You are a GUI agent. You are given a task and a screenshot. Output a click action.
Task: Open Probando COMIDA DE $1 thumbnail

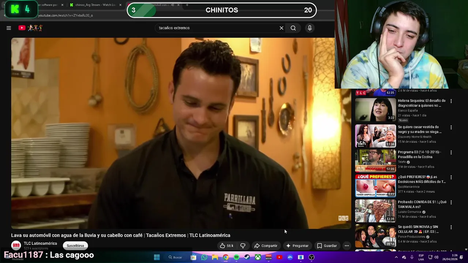[375, 210]
